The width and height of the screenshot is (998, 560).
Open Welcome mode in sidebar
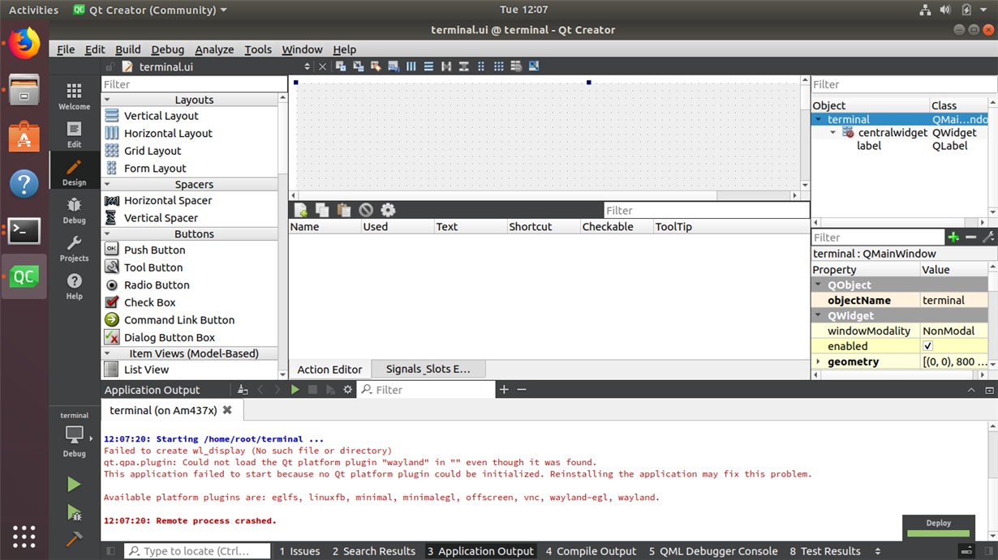click(74, 96)
